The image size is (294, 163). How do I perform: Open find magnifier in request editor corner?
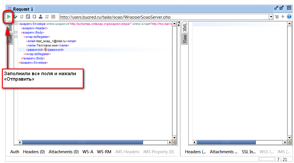point(174,143)
